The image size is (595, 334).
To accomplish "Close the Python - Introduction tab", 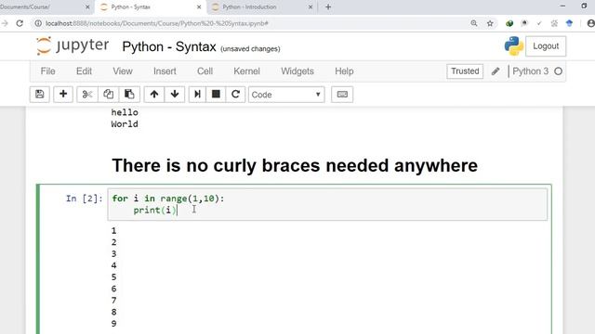I will (311, 6).
